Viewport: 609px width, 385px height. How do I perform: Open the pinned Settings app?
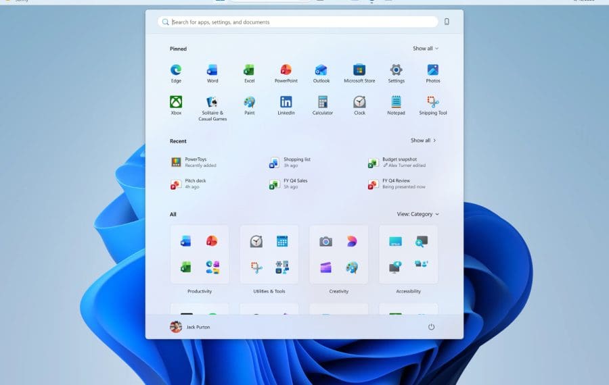tap(396, 74)
